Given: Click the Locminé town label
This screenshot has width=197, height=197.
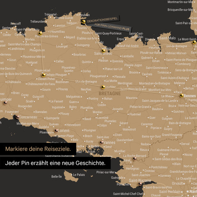Looking at the screenshot, I should pos(103,118).
